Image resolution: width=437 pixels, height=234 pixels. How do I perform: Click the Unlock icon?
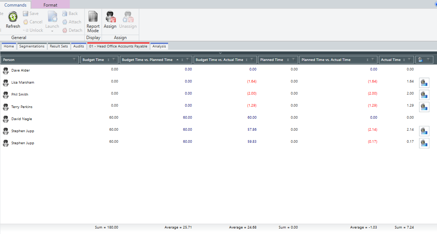(x=25, y=30)
